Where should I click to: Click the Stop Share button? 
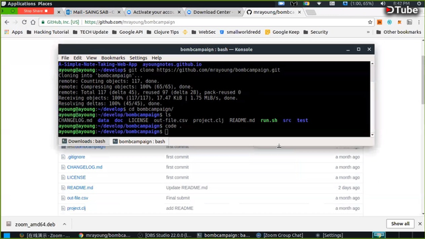pos(35,11)
